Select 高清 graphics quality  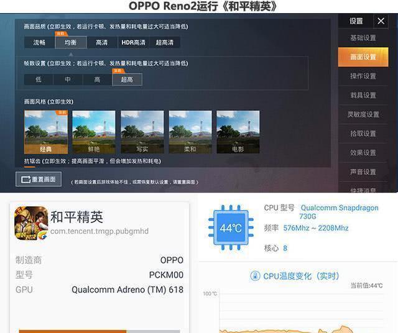(102, 42)
